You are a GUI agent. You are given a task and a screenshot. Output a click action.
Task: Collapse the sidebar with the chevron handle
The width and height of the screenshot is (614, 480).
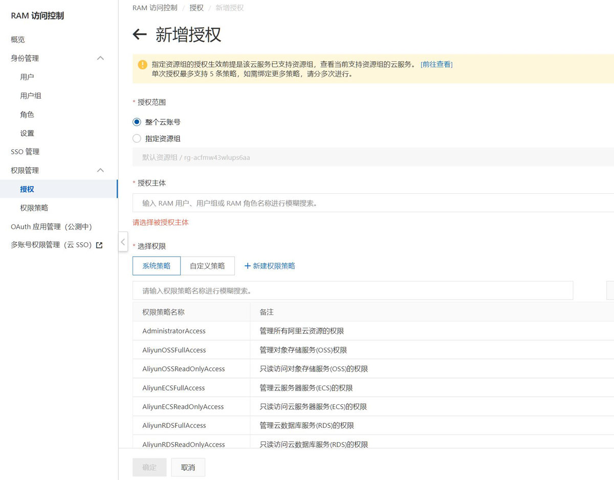point(123,241)
